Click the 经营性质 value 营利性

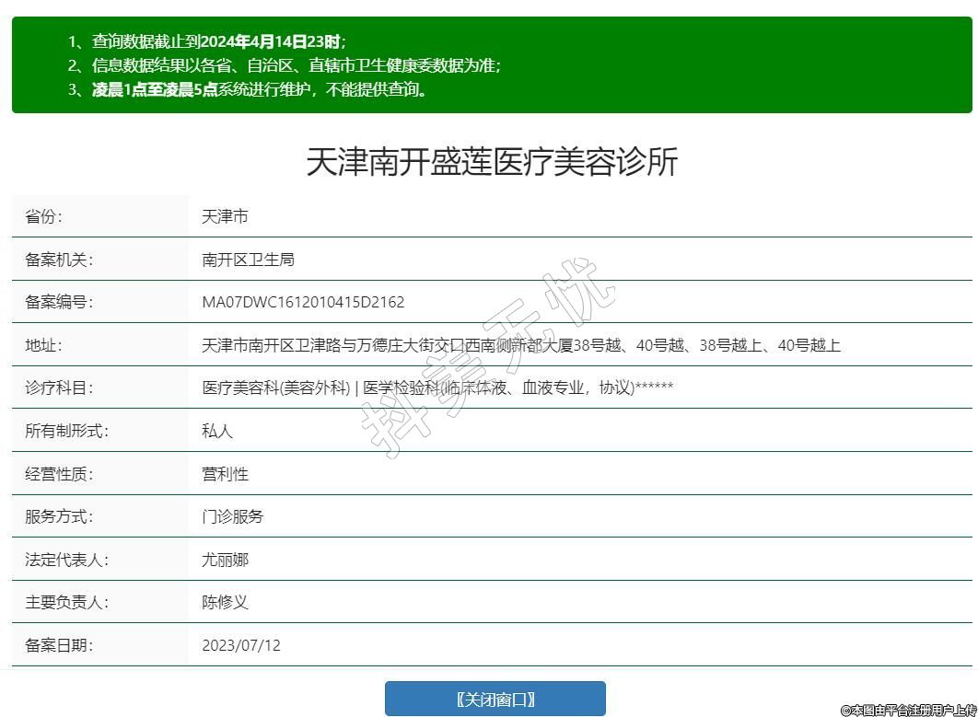pos(225,474)
